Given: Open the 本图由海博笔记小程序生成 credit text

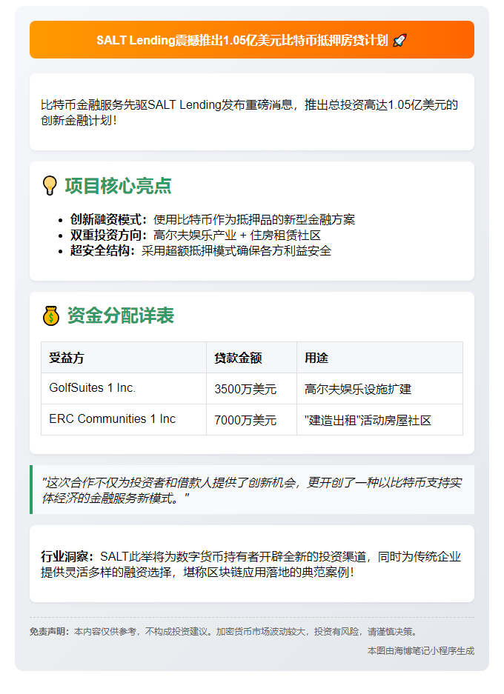Looking at the screenshot, I should pyautogui.click(x=420, y=651).
